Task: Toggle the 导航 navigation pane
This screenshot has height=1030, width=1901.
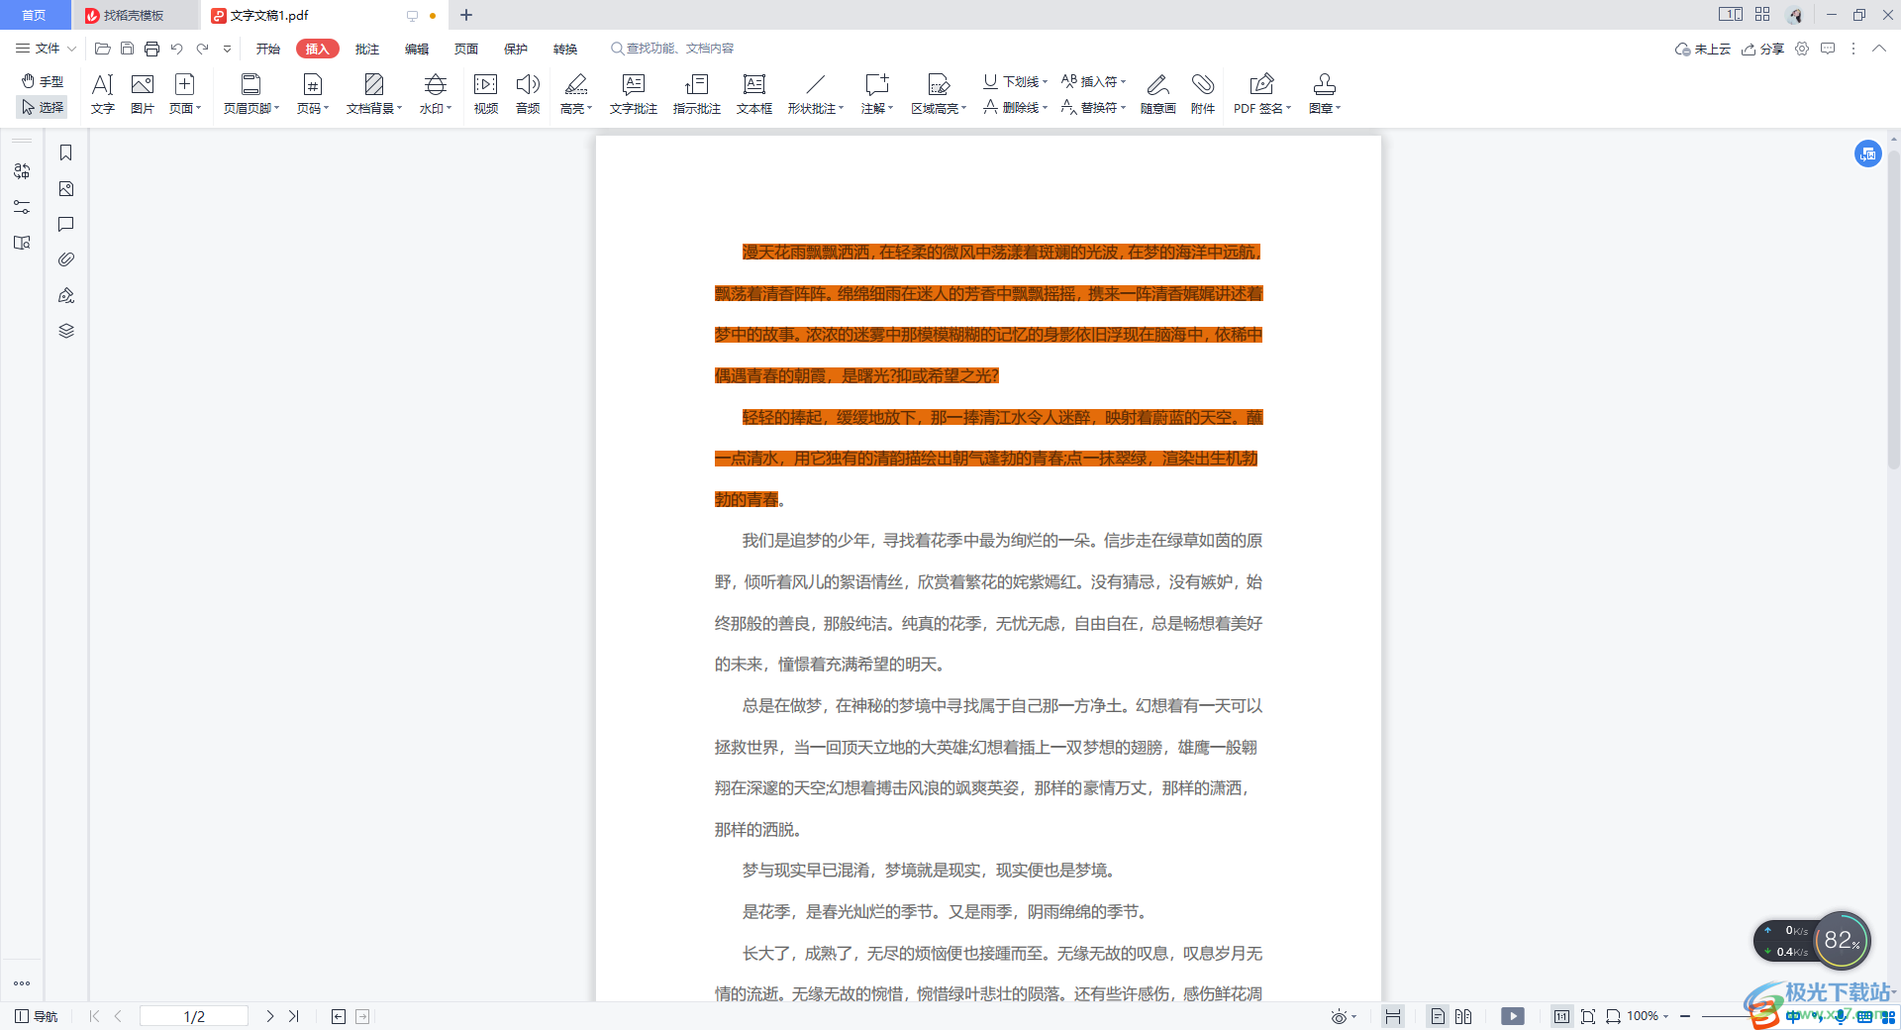Action: (37, 1016)
